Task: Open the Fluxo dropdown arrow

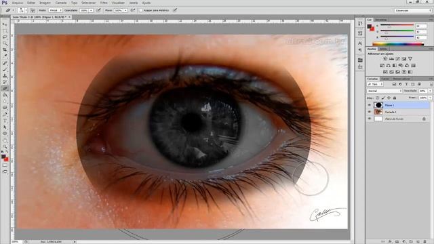Action: (125, 11)
